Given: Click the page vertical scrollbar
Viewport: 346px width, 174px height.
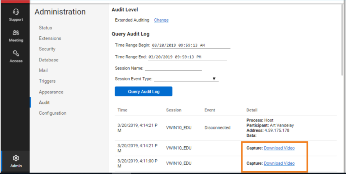Looking at the screenshot, I should point(342,40).
